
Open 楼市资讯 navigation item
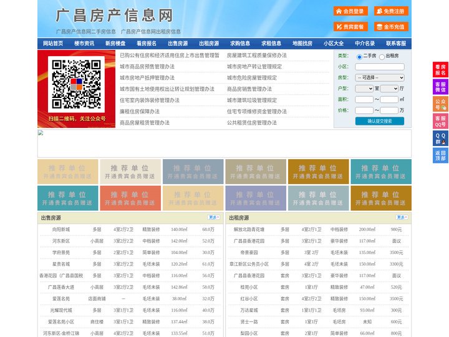84,44
